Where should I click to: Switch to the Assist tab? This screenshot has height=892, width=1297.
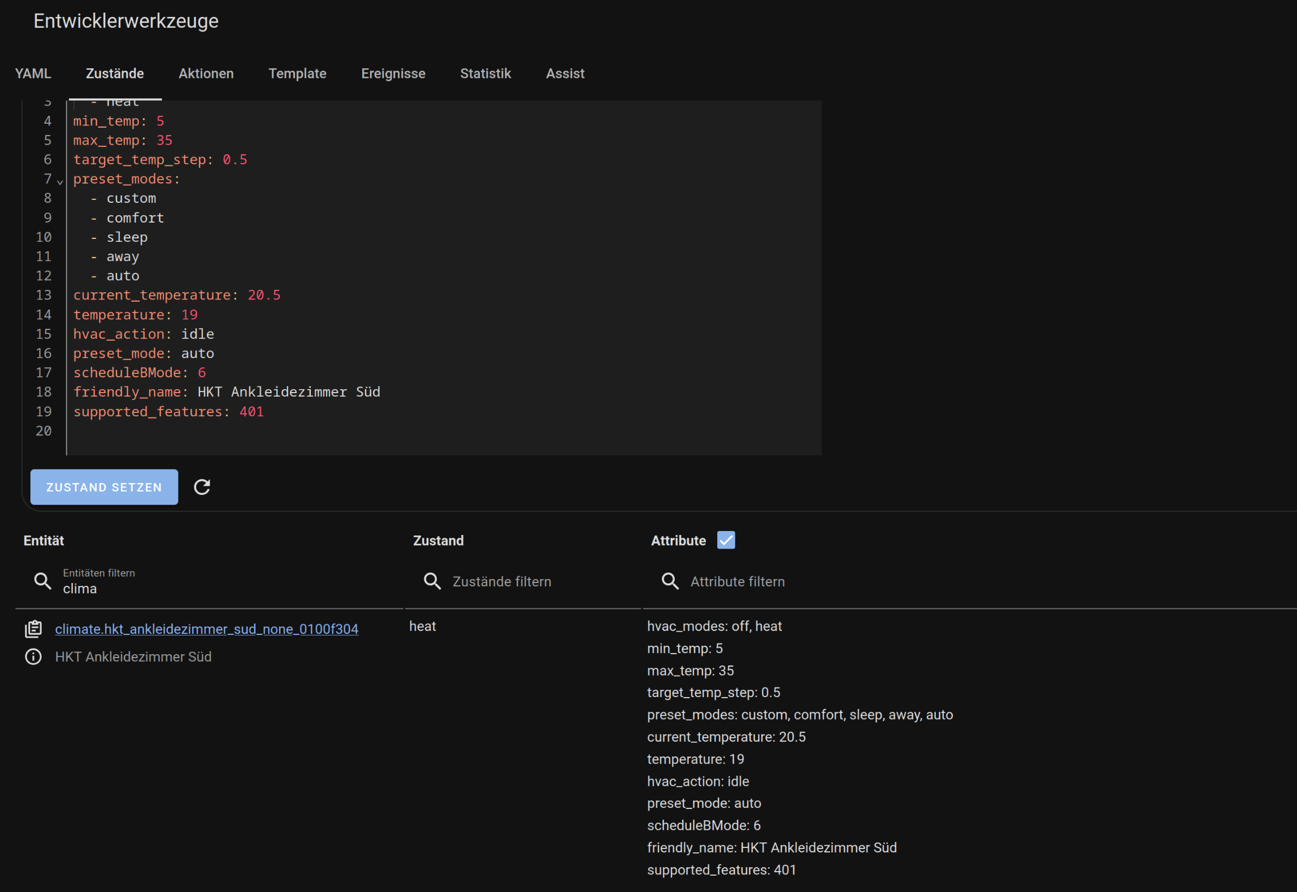565,73
